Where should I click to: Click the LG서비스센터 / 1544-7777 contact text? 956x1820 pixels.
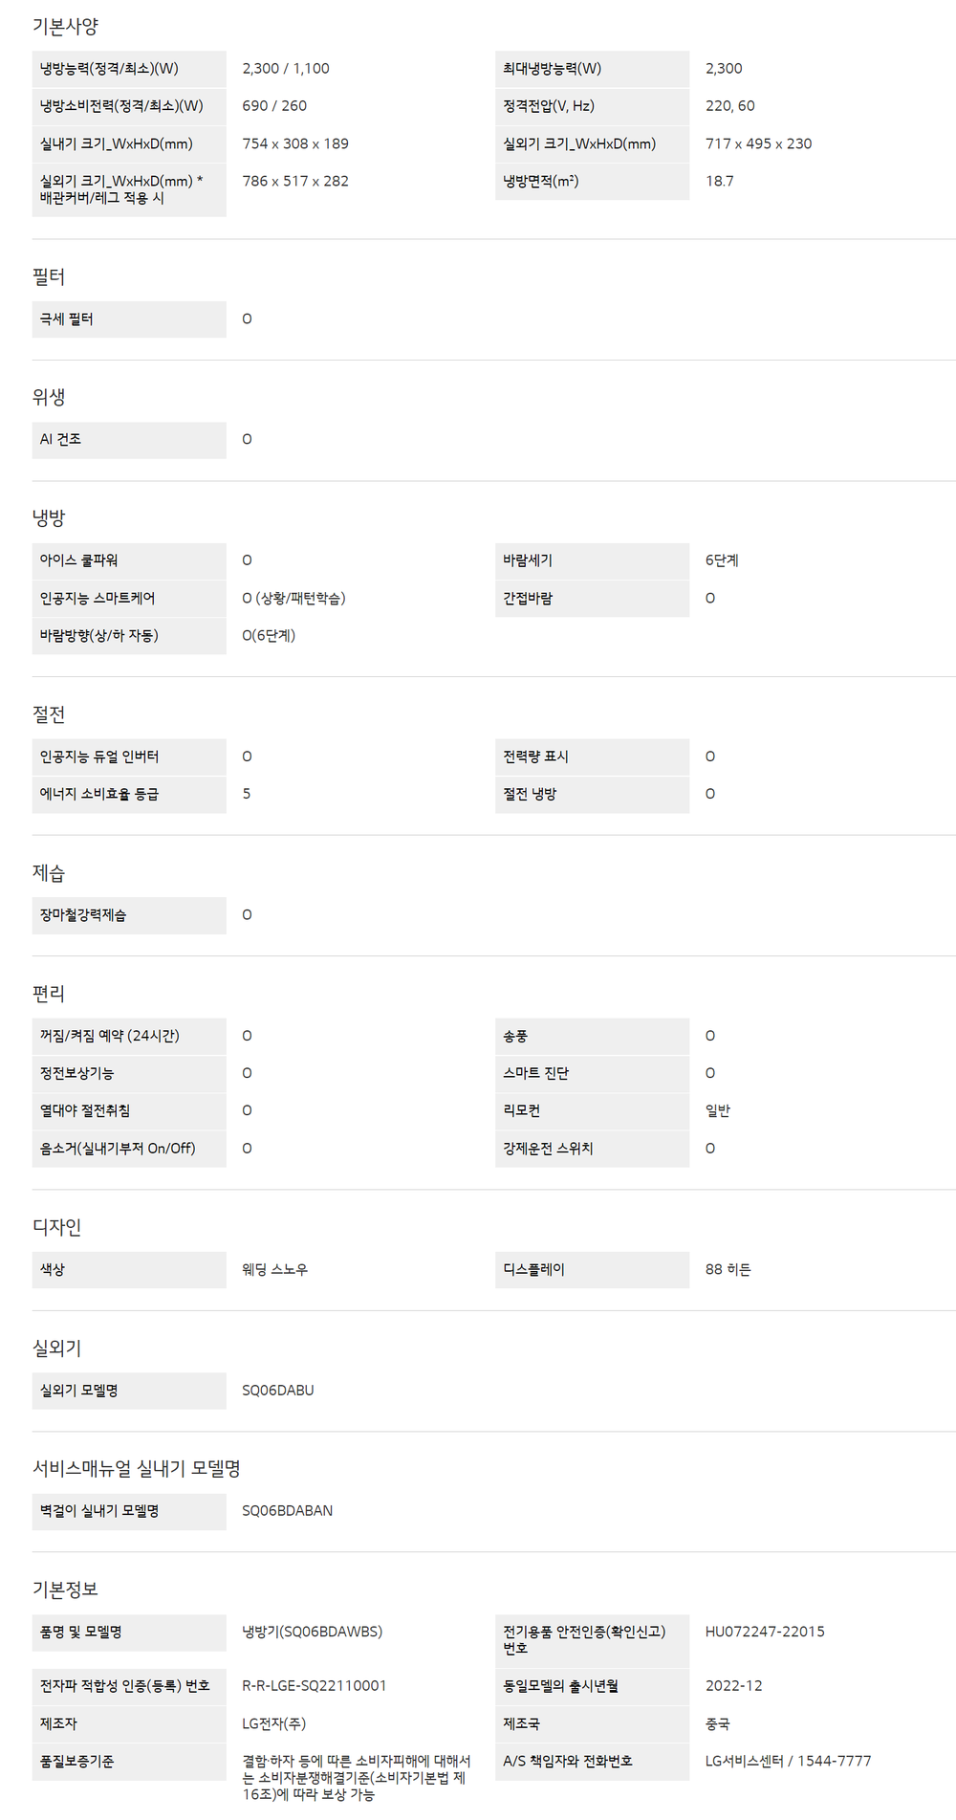(x=789, y=1762)
